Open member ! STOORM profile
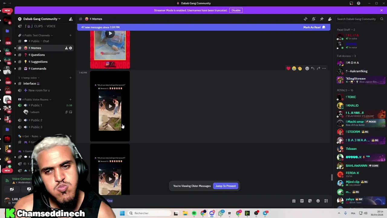 [x=361, y=132]
